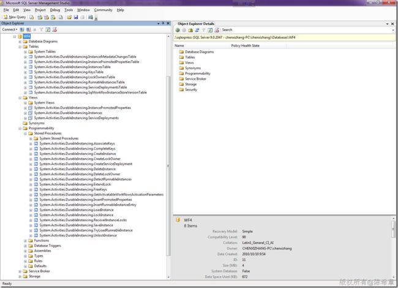Collapse the Views folder in the tree
The width and height of the screenshot is (398, 288).
20,98
